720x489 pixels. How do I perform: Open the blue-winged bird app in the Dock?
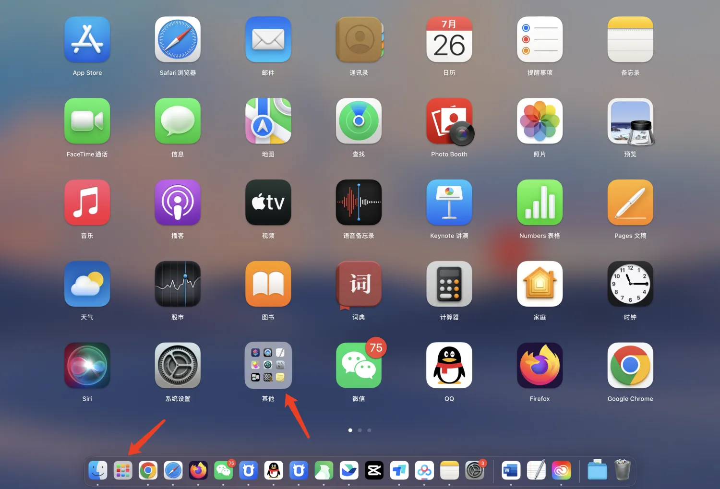[x=349, y=470]
